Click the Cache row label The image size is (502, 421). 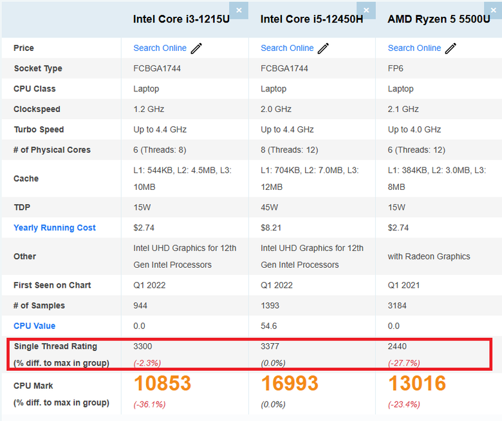coord(26,179)
